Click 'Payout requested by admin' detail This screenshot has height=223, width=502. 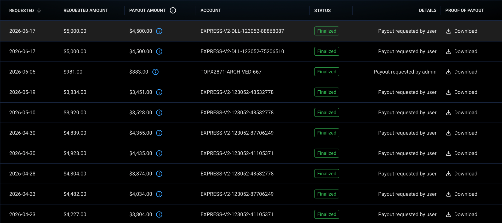click(x=405, y=72)
